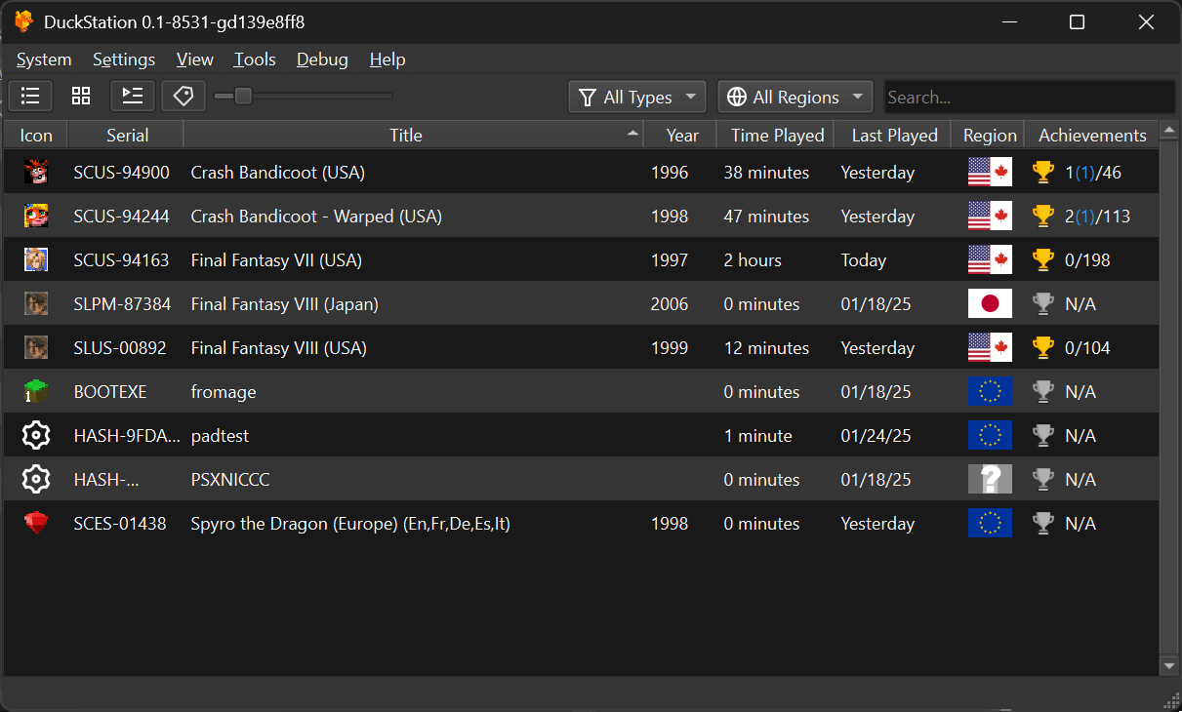The height and width of the screenshot is (712, 1182).
Task: Switch to game list view
Action: tap(30, 96)
